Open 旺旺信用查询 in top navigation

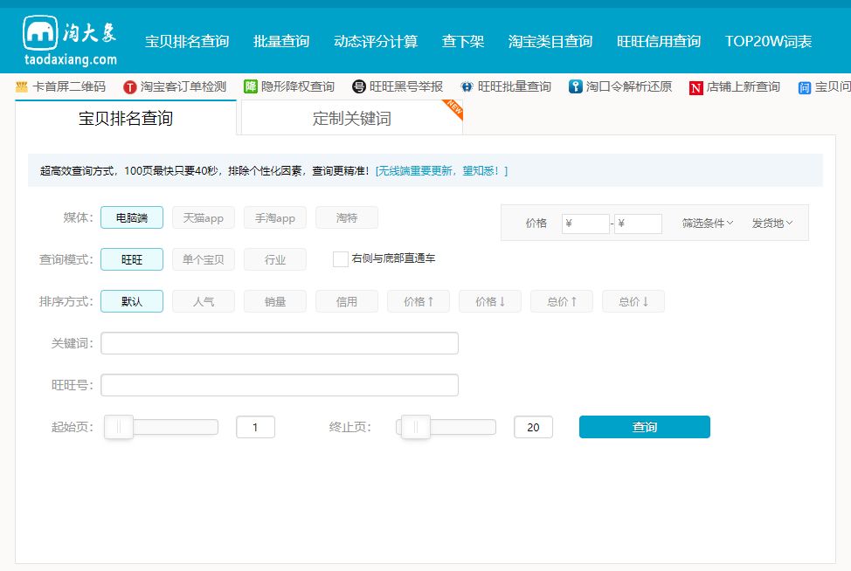point(659,41)
